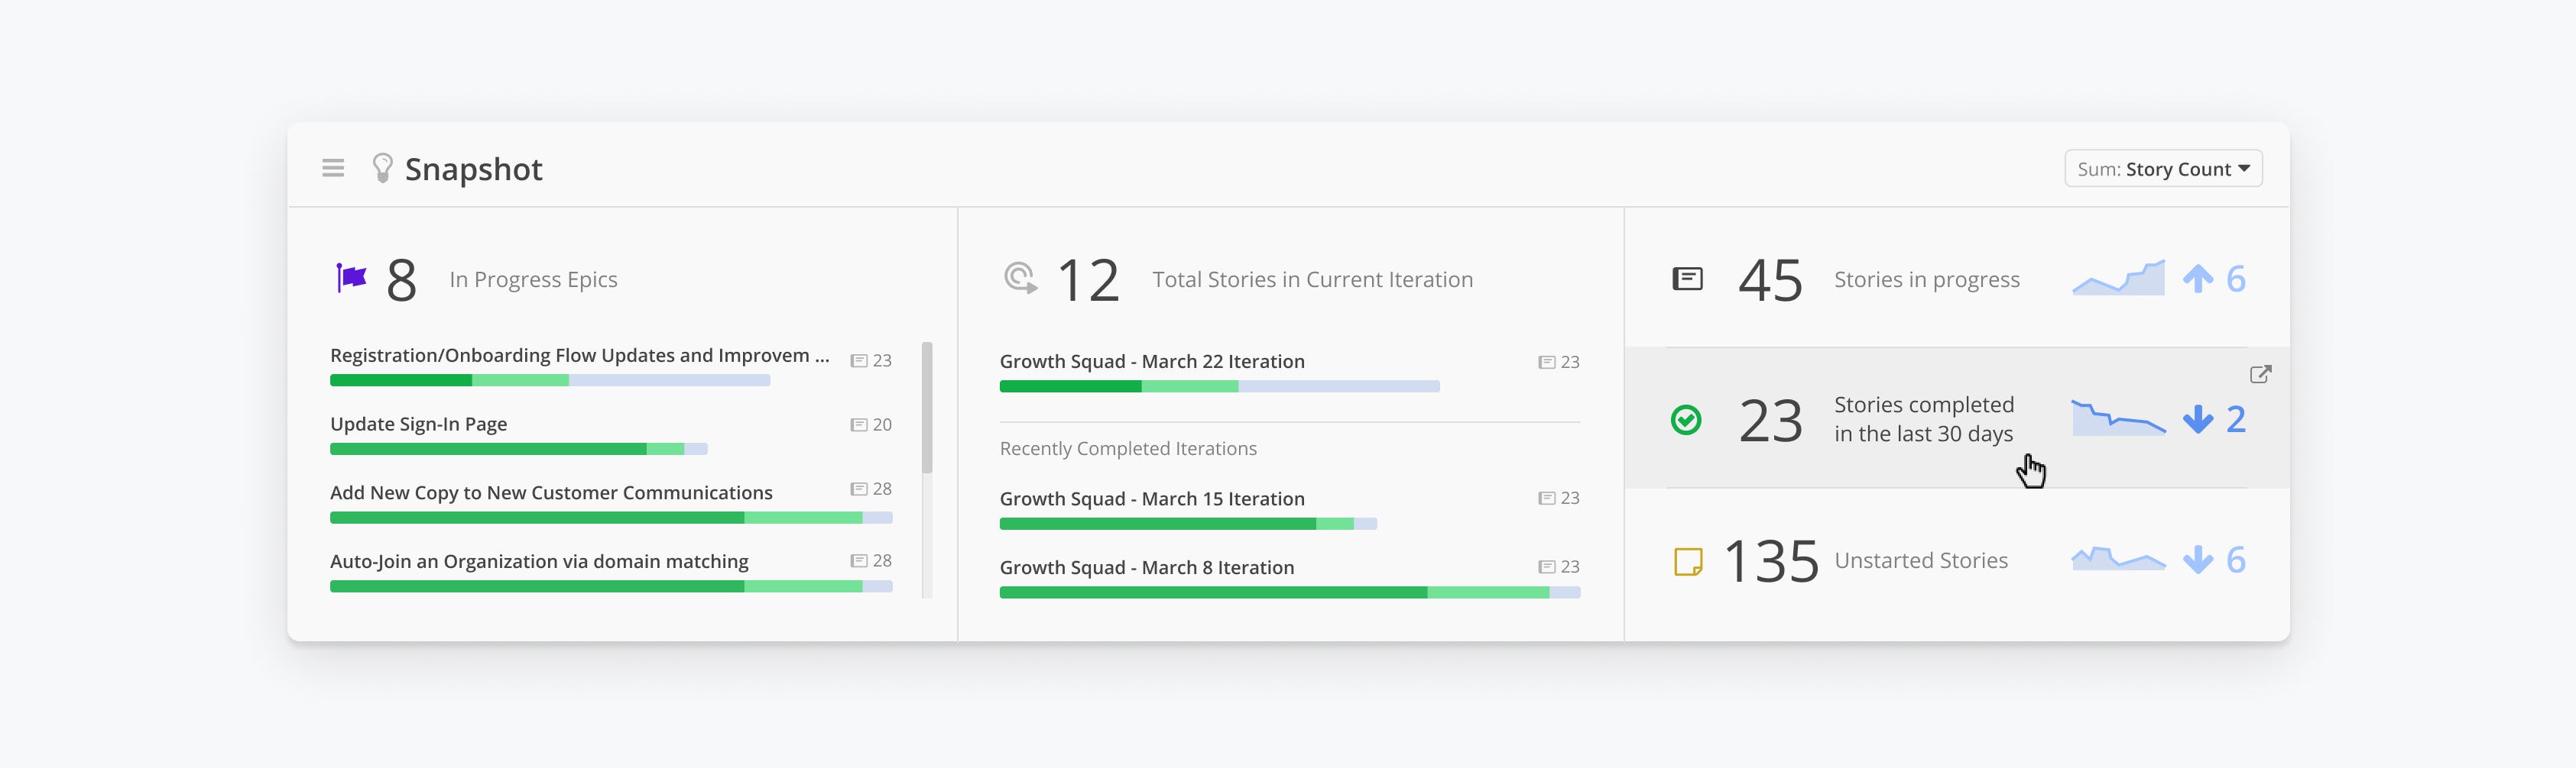Click story count icon for March 22 Iteration

pos(1546,363)
